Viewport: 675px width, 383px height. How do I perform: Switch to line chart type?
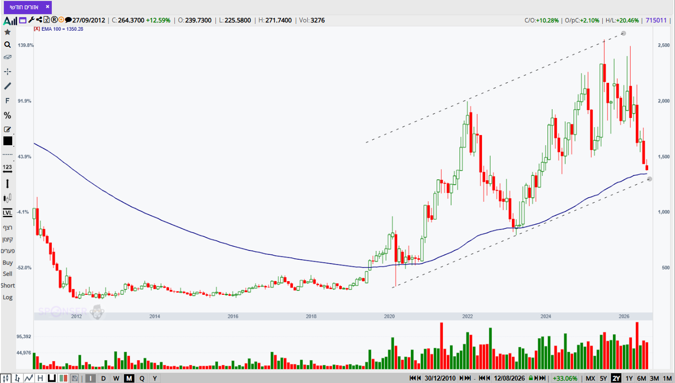(x=29, y=378)
